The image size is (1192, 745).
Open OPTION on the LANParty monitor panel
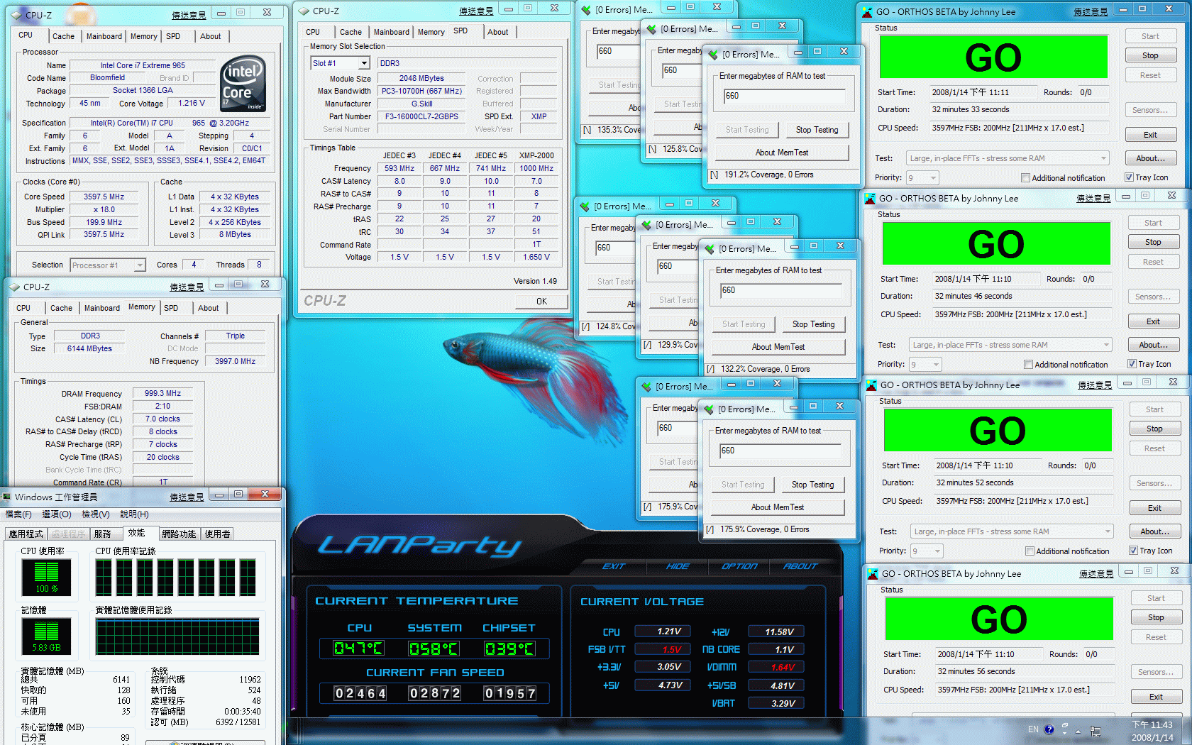739,566
